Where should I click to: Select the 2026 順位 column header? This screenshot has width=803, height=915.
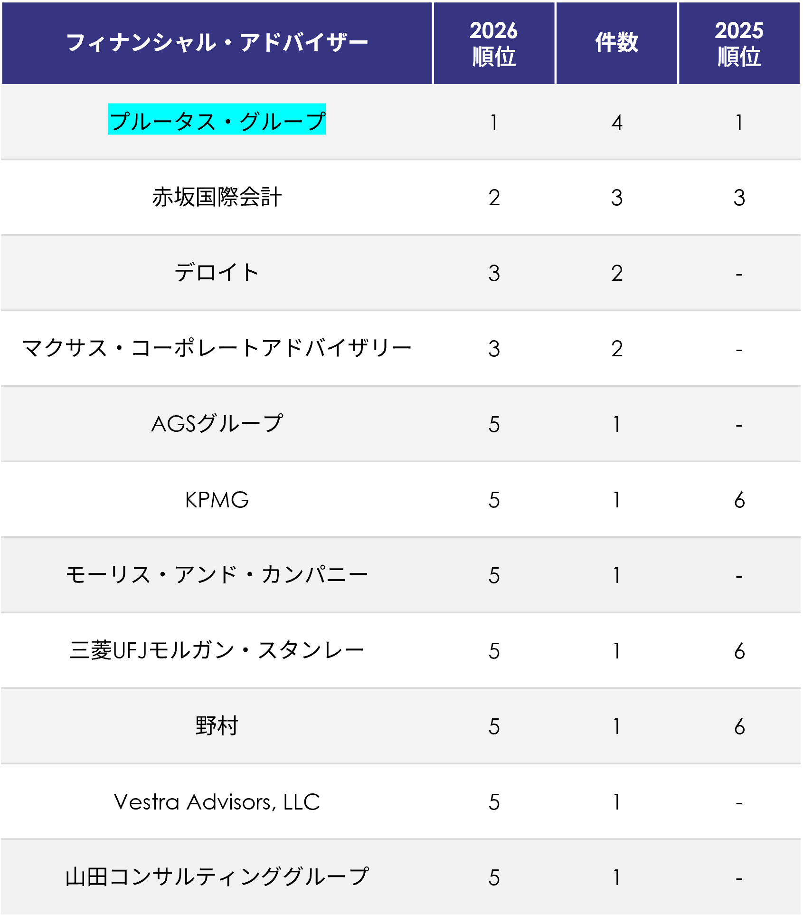pyautogui.click(x=494, y=43)
